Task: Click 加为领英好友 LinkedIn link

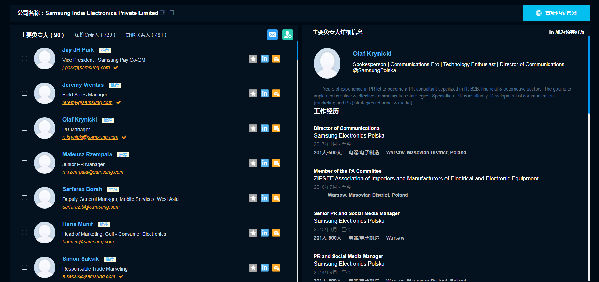Action: pos(567,32)
